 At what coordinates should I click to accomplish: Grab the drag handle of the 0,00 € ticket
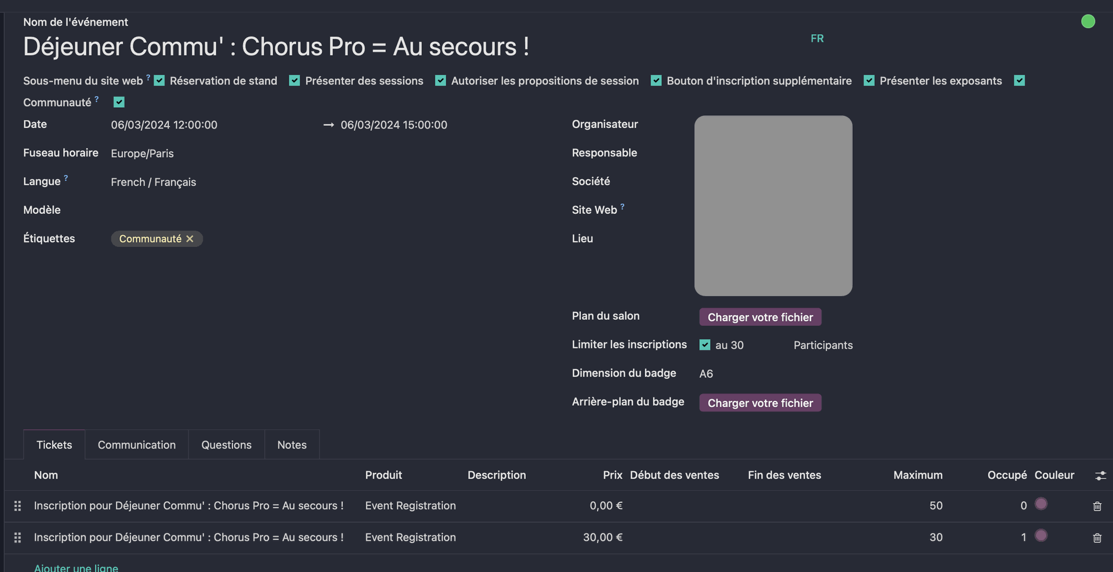tap(17, 506)
